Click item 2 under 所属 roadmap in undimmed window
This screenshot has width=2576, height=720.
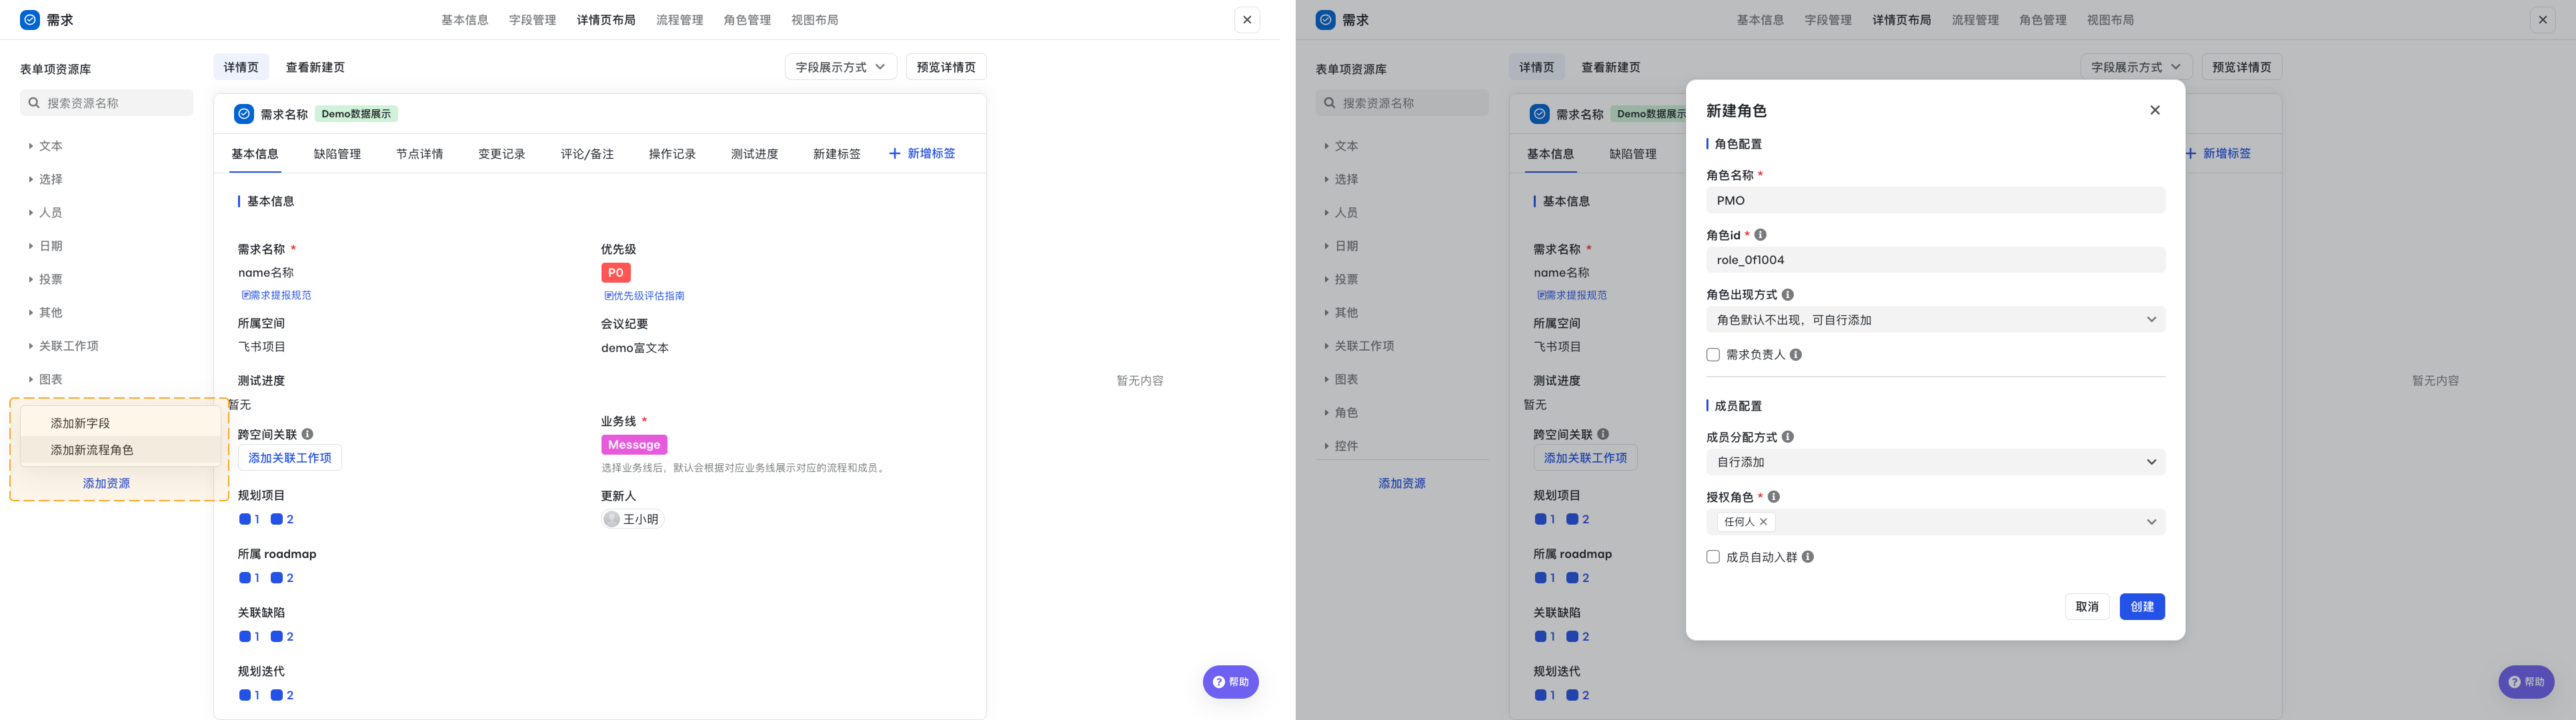point(282,578)
